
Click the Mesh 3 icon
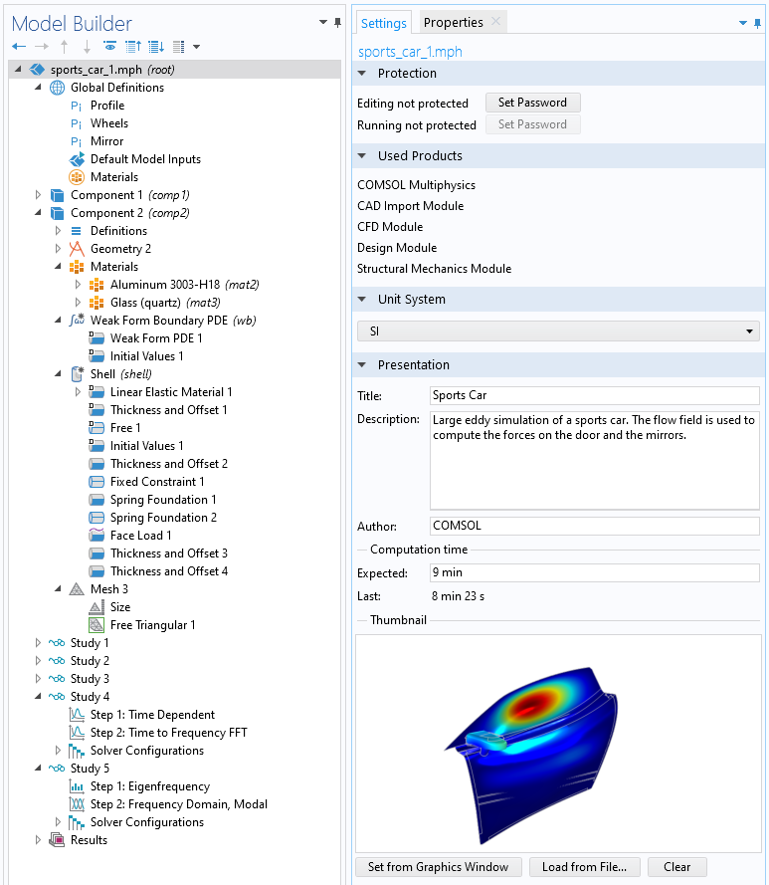(77, 589)
